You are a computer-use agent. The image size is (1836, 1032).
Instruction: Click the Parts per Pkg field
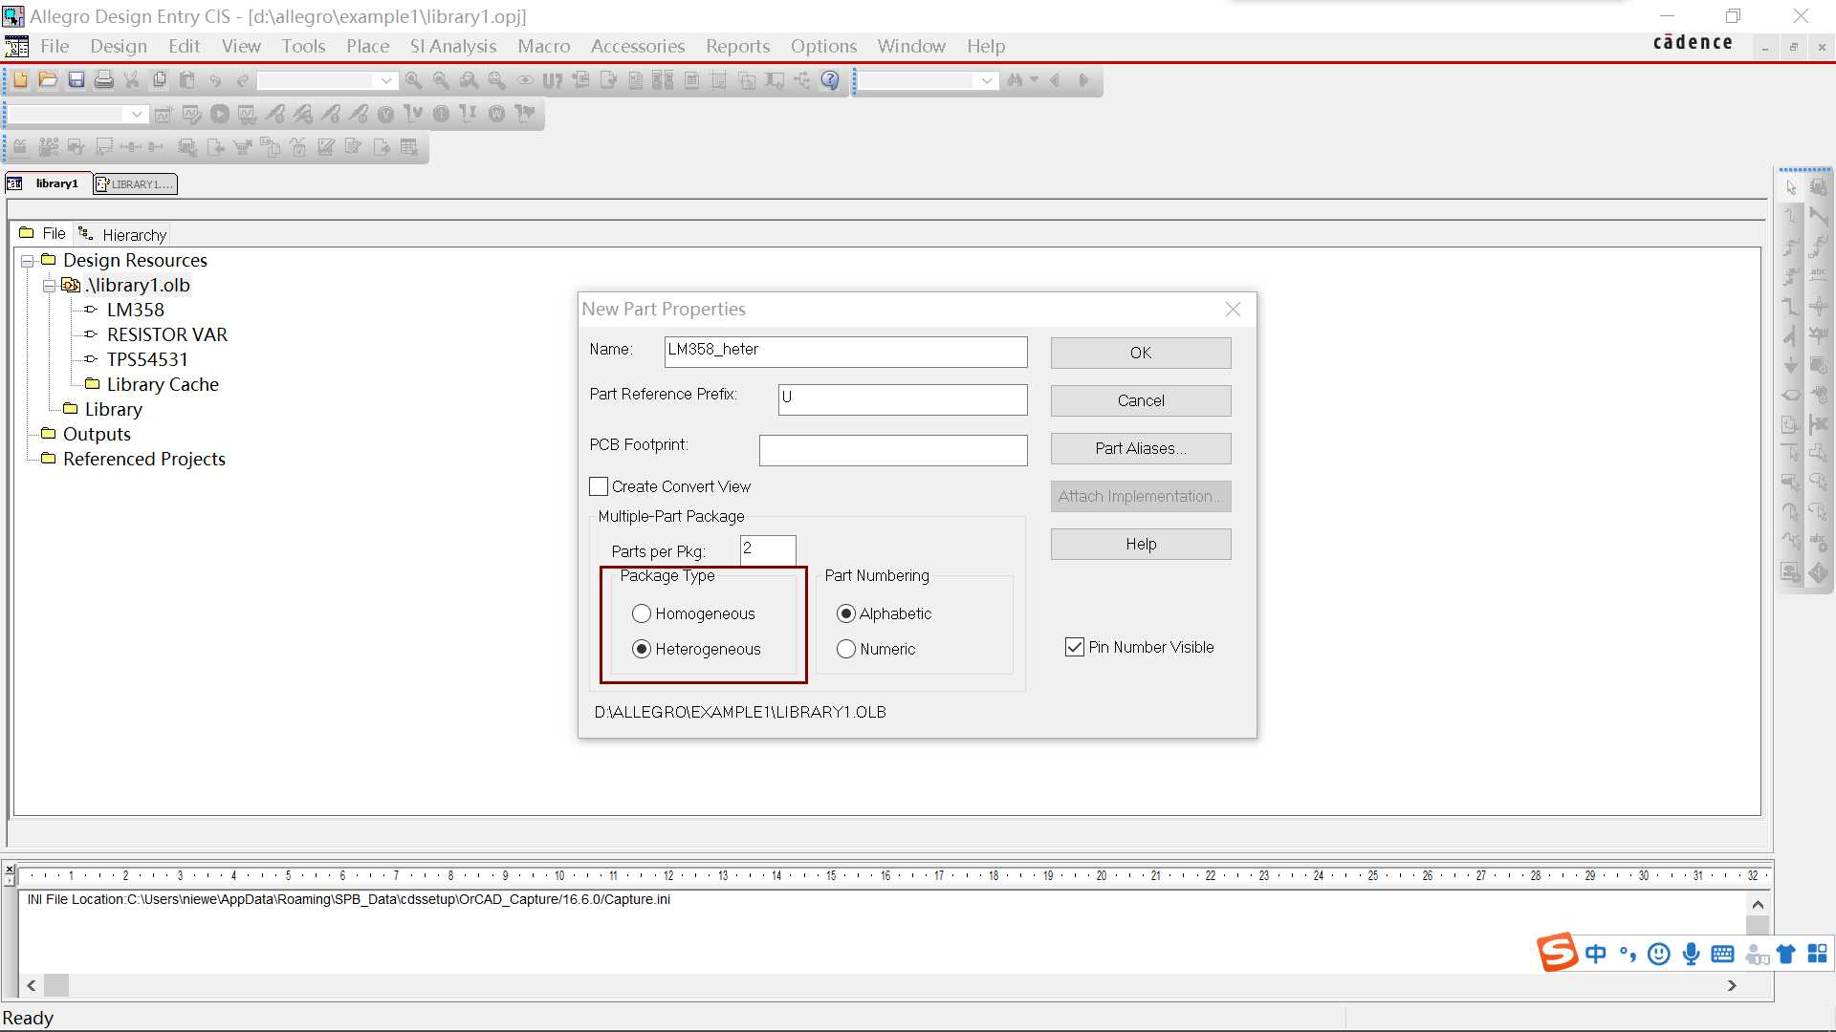768,549
